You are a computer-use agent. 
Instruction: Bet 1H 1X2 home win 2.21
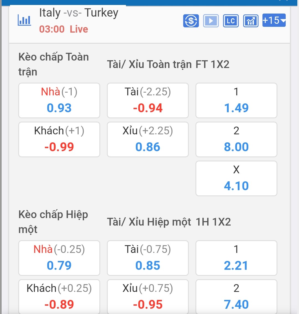coord(236,258)
